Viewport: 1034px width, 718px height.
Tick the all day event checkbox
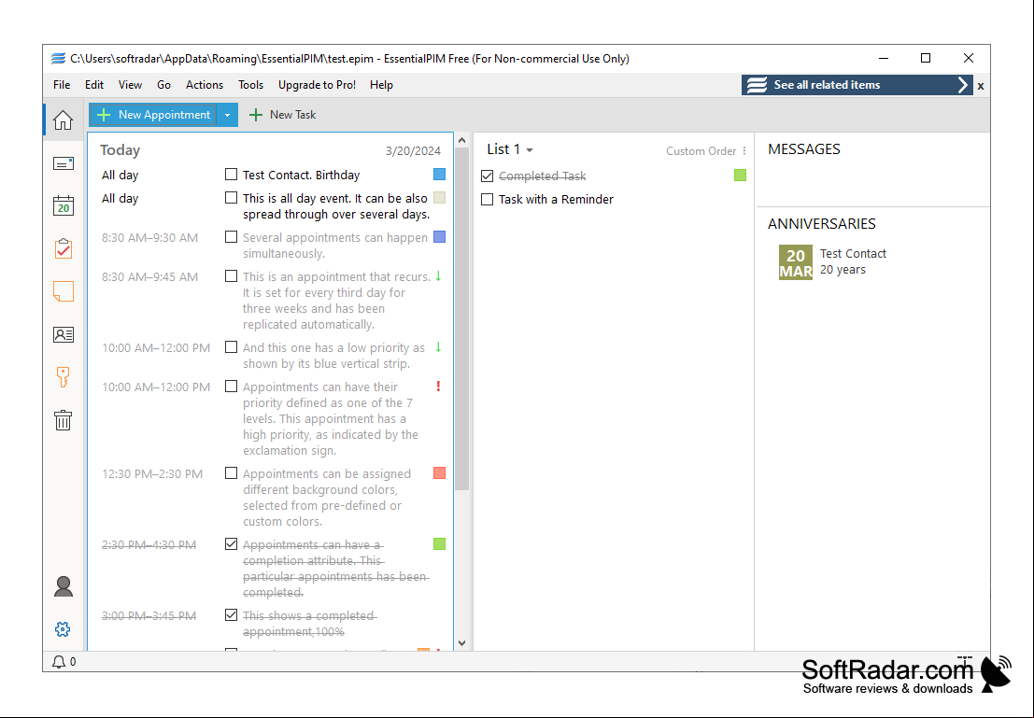coord(231,198)
